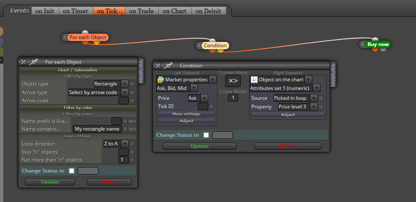Open the Object type Rectangle dropdown

point(111,84)
